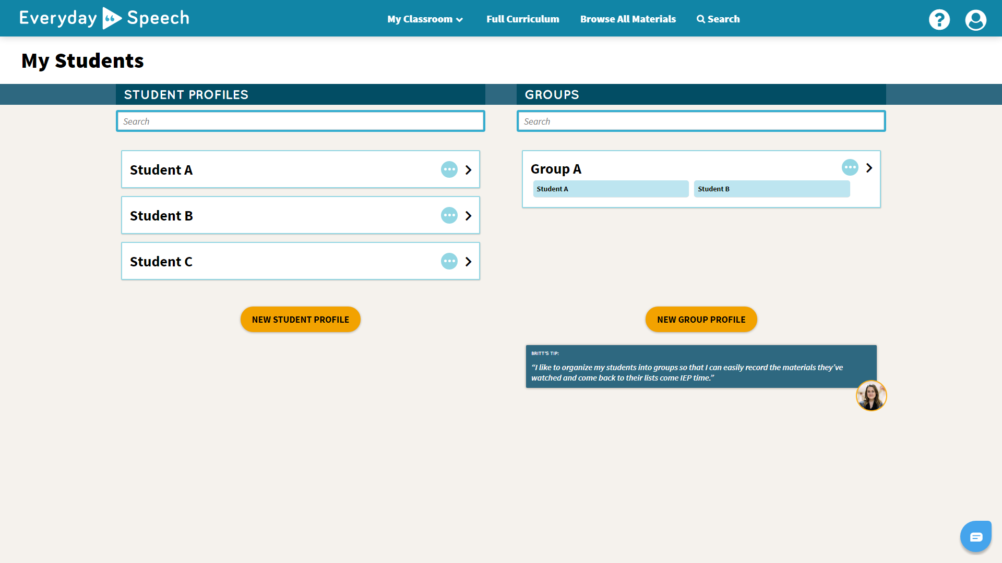Viewport: 1002px width, 563px height.
Task: Open Student C with chevron arrow
Action: 468,262
